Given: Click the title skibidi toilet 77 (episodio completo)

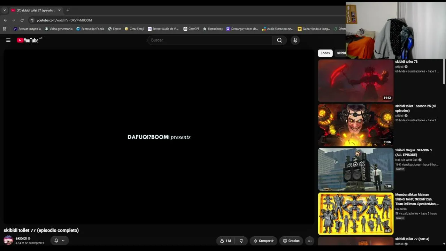Looking at the screenshot, I should [x=41, y=230].
